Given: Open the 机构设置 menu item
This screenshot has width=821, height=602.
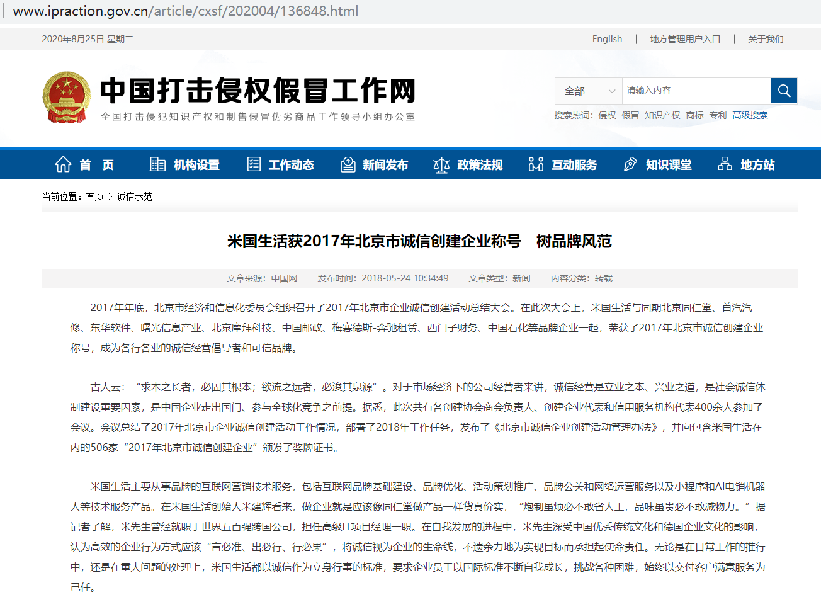Looking at the screenshot, I should pos(196,165).
